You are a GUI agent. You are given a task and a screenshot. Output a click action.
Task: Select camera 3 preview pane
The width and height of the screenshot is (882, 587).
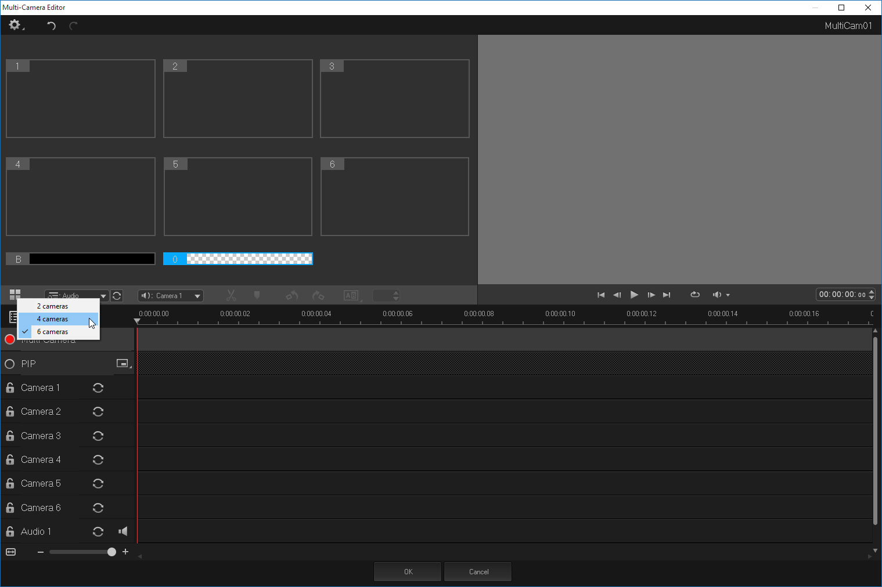coord(395,99)
